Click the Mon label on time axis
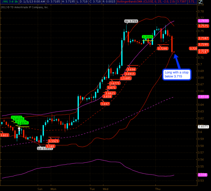Screen dimensions: 211x191 point(53,189)
